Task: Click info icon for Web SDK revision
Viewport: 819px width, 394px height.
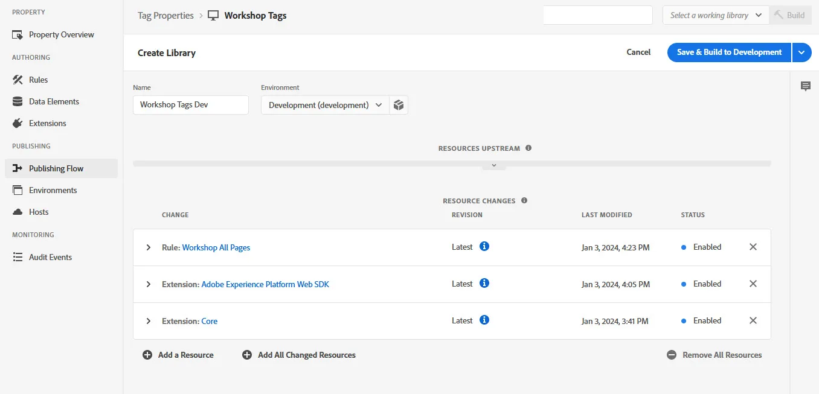Action: pos(484,283)
